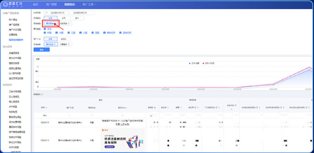The height and width of the screenshot is (153, 314).
Task: Click the sort arrows on 消费 column
Action: [x=181, y=108]
